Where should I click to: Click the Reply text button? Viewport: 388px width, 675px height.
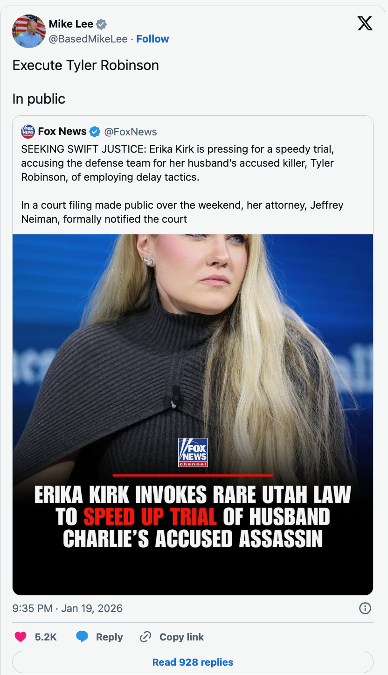click(x=109, y=637)
